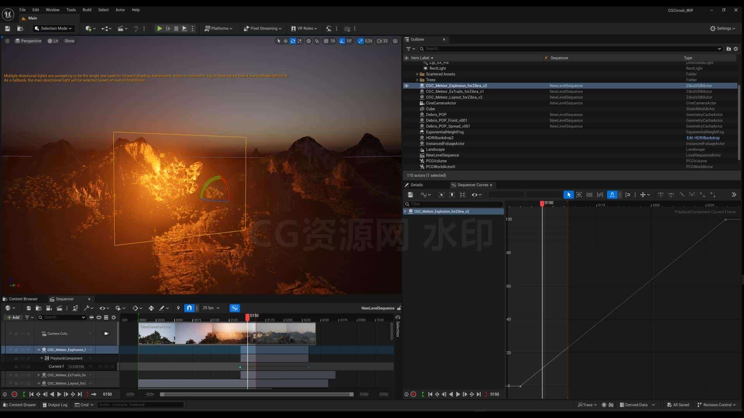744x418 pixels.
Task: Open the Perspective view mode dropdown
Action: tap(28, 41)
